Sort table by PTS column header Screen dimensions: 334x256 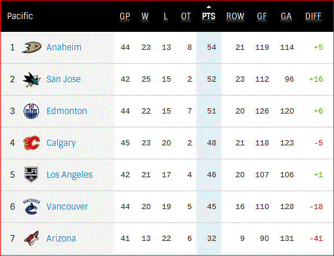(x=209, y=17)
